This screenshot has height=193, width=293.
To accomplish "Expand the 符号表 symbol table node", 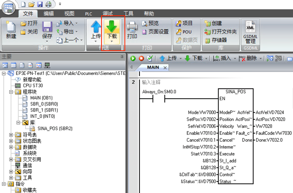I will click(x=11, y=135).
